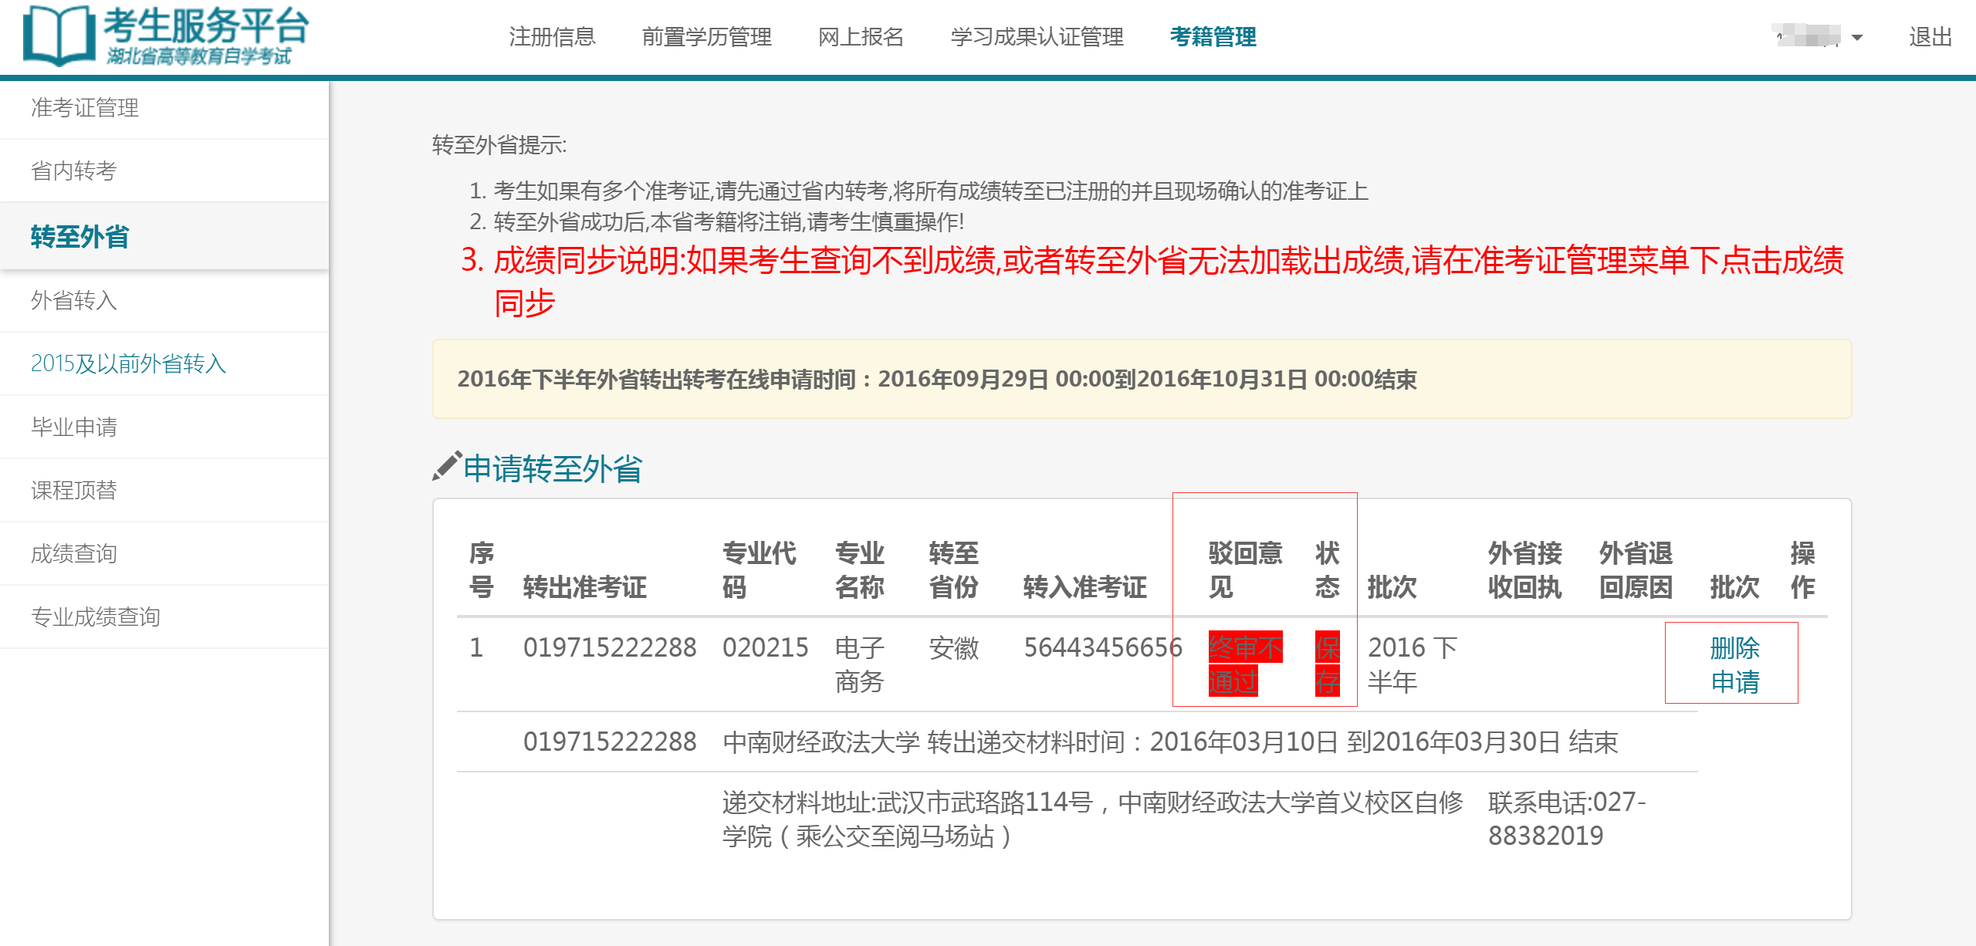The height and width of the screenshot is (946, 1976).
Task: Open 专业成绩查询 in the sidebar
Action: click(x=95, y=617)
